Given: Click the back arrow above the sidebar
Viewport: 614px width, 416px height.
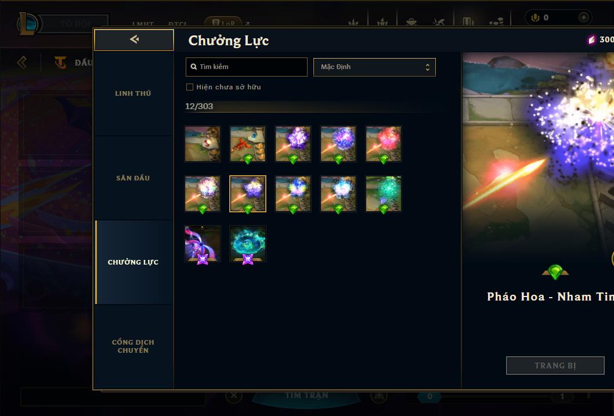Looking at the screenshot, I should (x=134, y=39).
